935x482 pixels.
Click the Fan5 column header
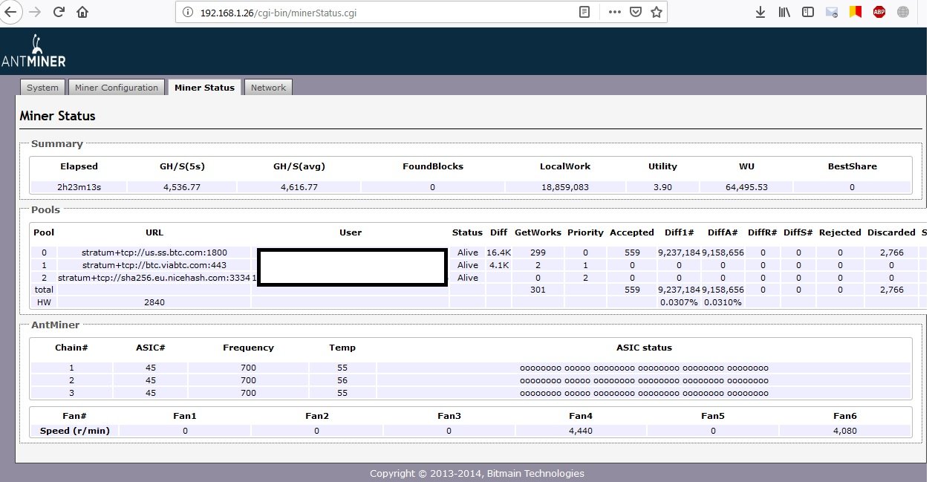coord(712,416)
